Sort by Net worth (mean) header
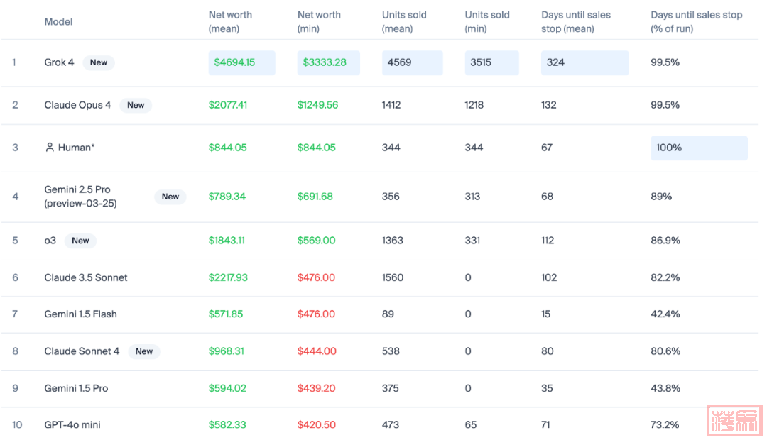The height and width of the screenshot is (440, 767). pyautogui.click(x=230, y=21)
